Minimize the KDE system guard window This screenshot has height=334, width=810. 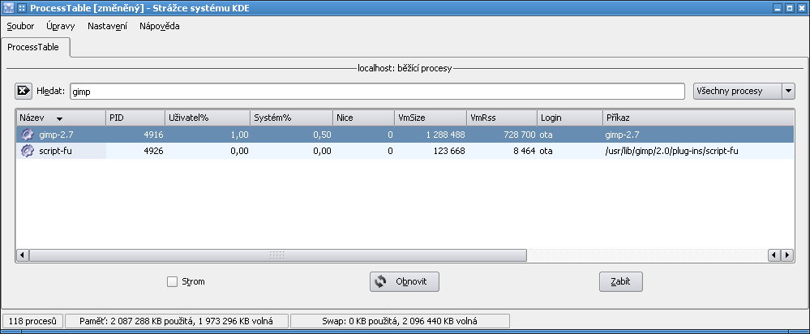[778, 8]
